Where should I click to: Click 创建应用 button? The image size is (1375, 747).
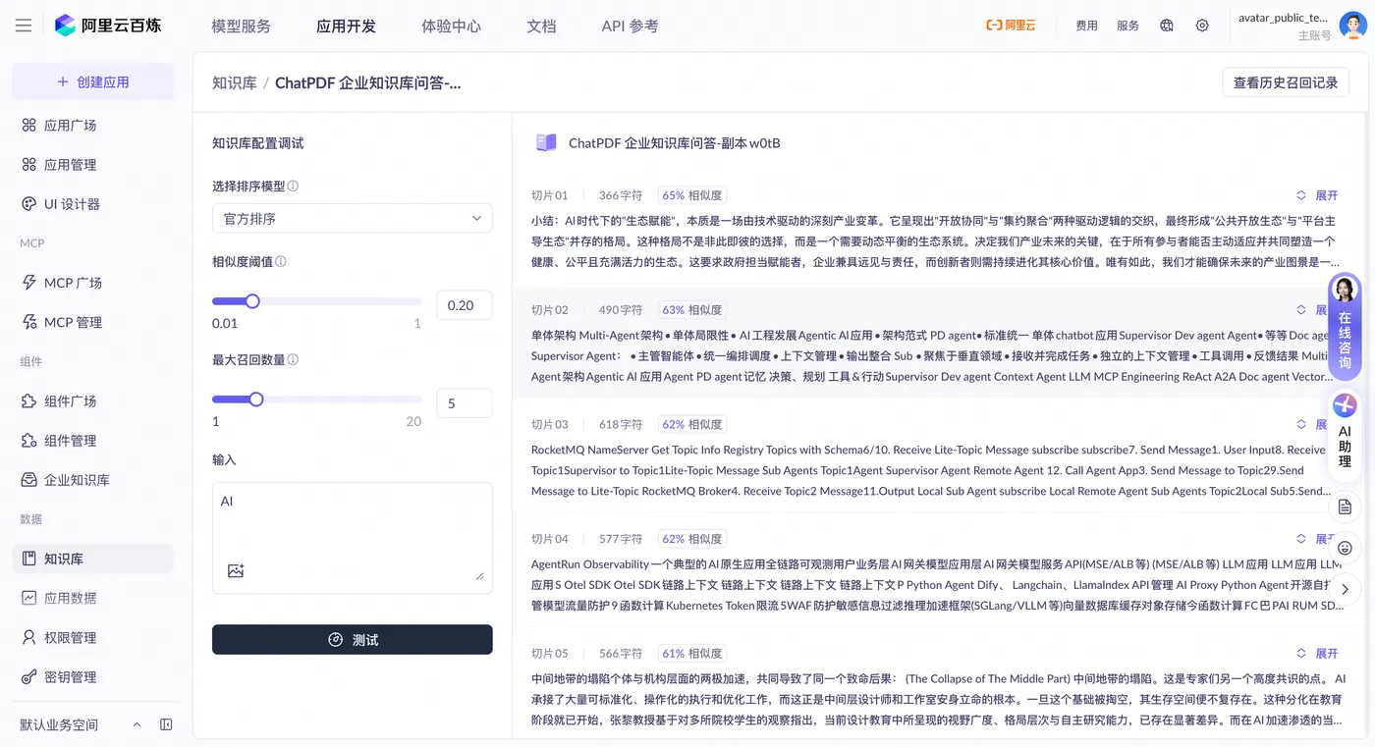pyautogui.click(x=92, y=81)
